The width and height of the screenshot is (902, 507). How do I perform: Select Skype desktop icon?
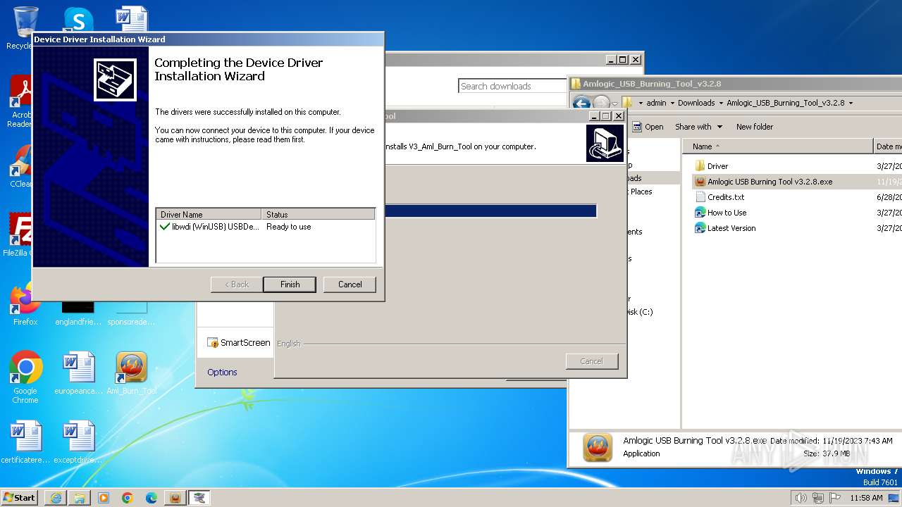[x=78, y=20]
